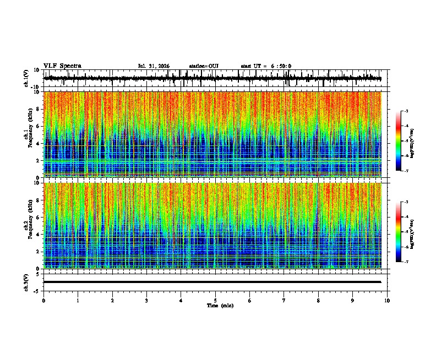Click time axis tick label '2'

(x=112, y=301)
